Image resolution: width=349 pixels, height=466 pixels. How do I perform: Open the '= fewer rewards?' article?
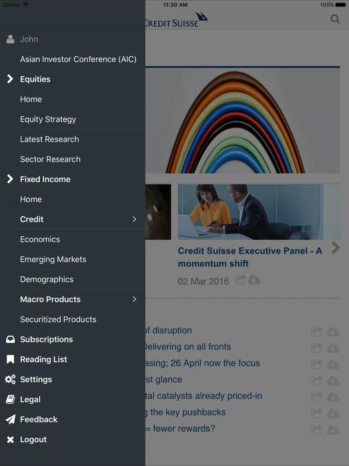180,429
